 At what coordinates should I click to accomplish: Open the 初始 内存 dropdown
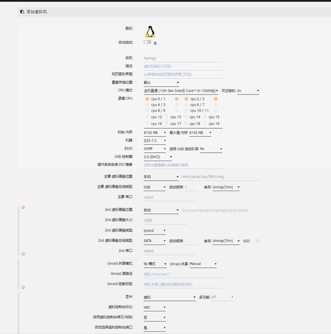[x=155, y=133]
